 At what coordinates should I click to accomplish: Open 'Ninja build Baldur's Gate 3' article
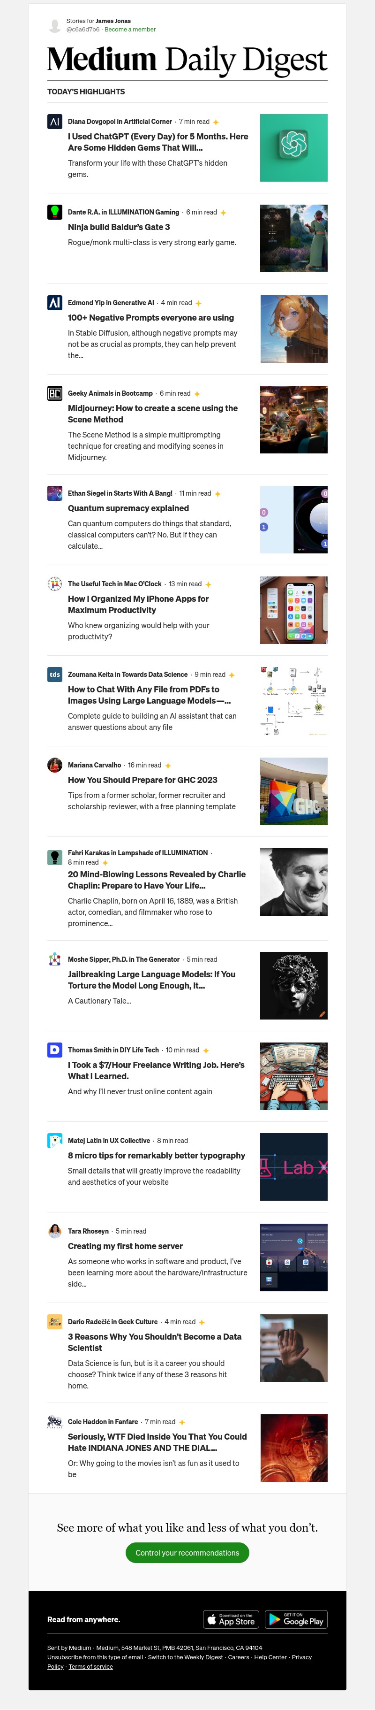[x=119, y=227]
